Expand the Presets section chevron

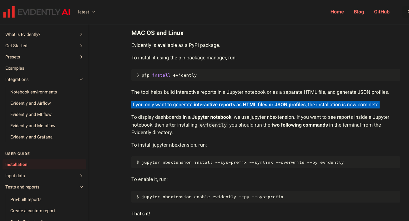coord(81,57)
